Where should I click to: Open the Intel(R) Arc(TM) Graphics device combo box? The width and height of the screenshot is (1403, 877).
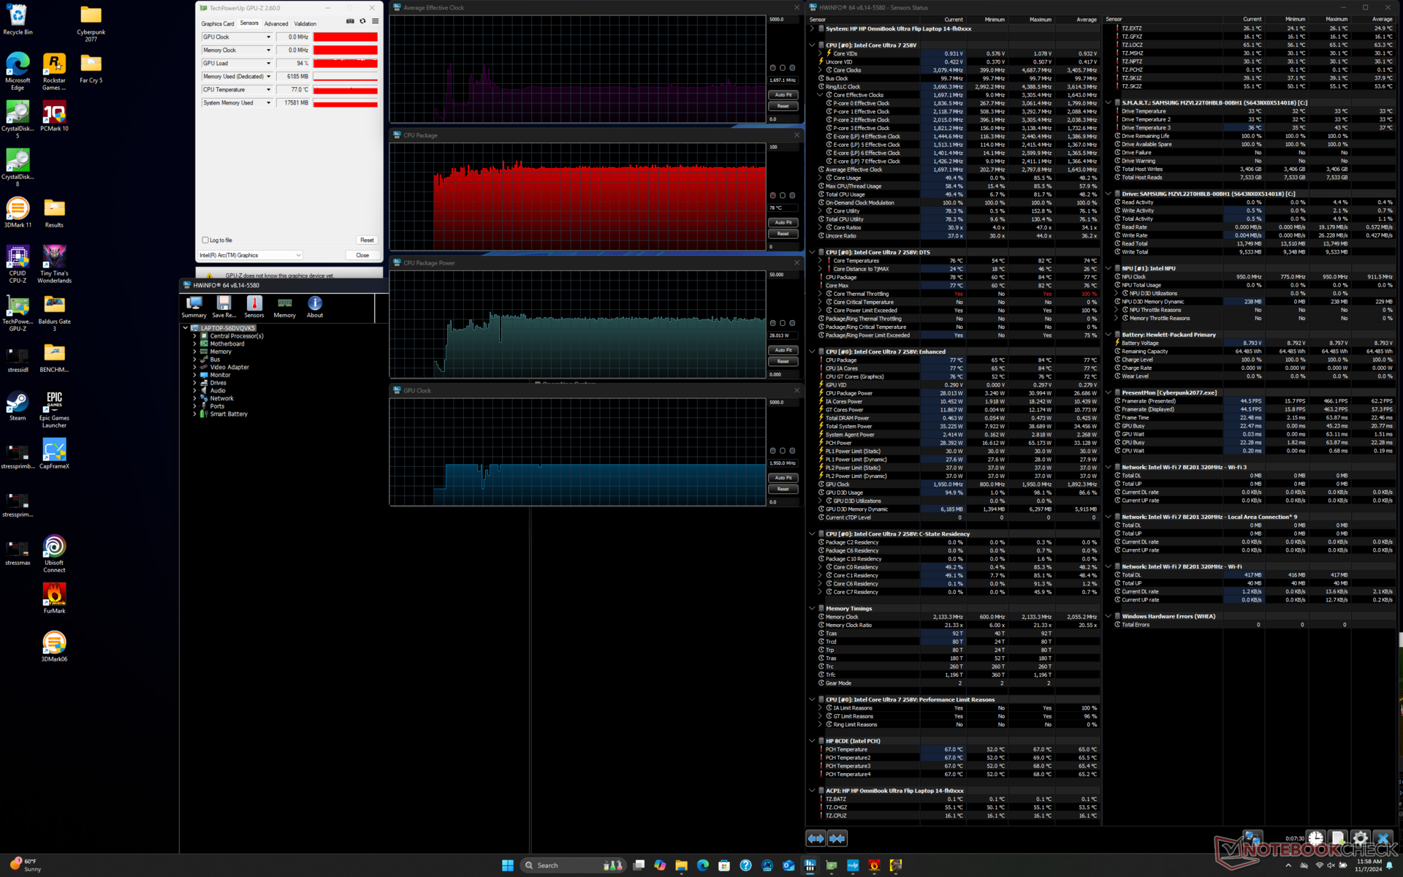coord(250,255)
